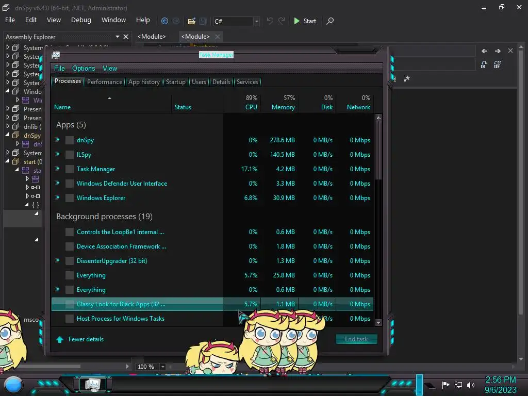This screenshot has height=396, width=528.
Task: Expand the Windows Explorer process row arrow
Action: pos(57,197)
